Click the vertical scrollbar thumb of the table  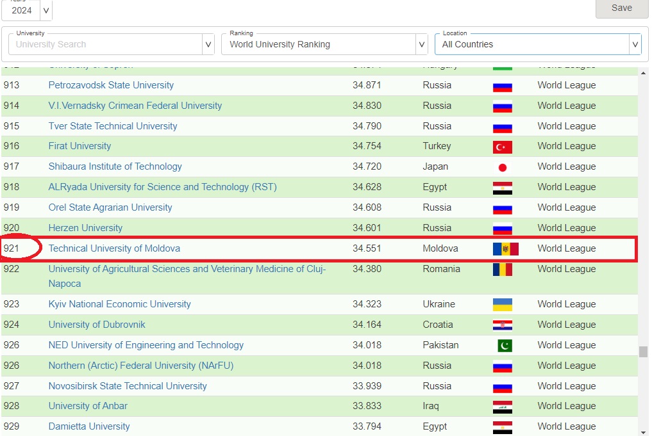tap(643, 351)
